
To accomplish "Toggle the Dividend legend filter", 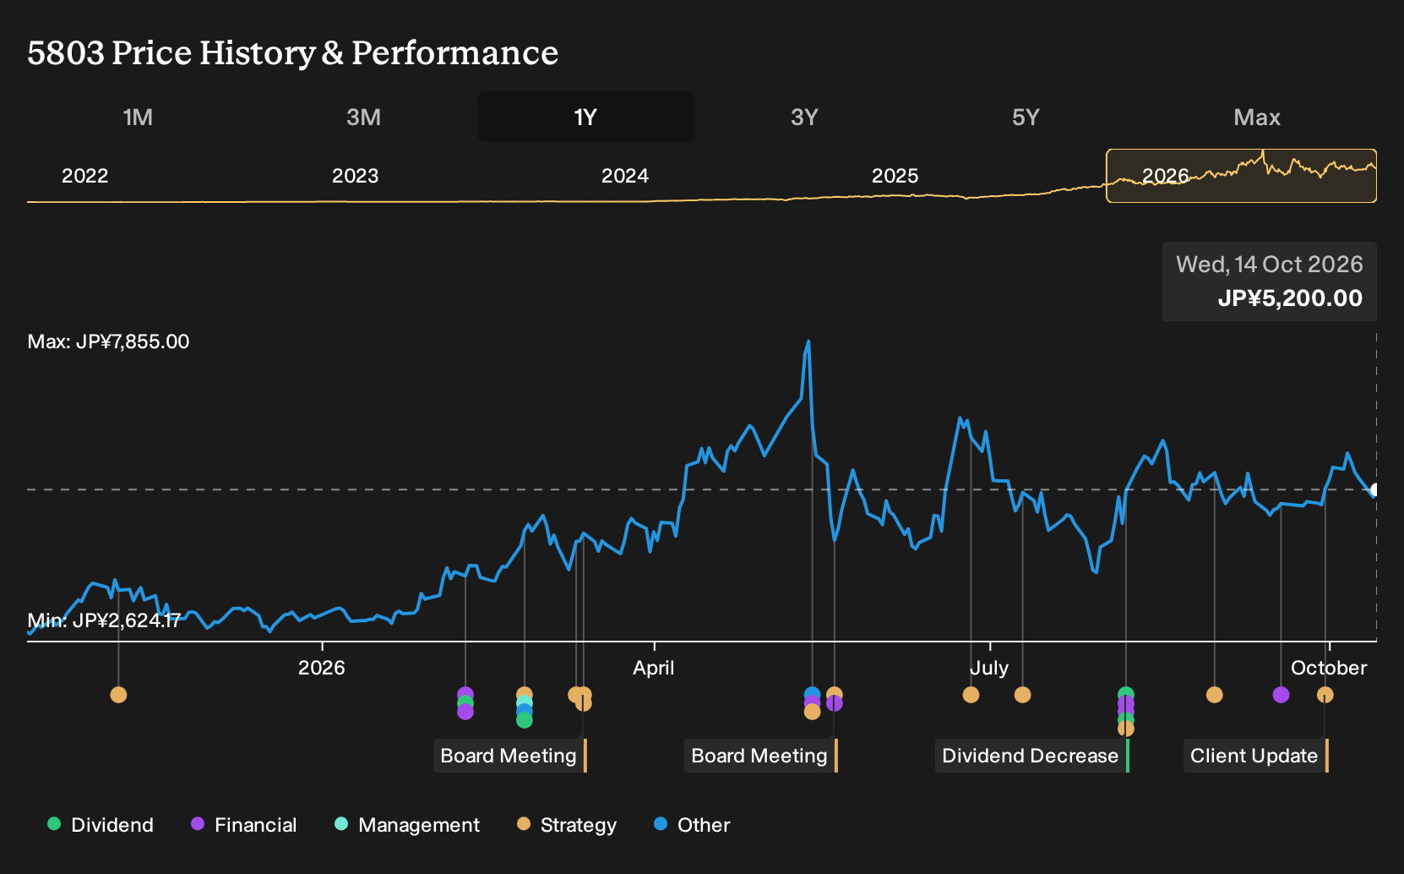I will (101, 825).
